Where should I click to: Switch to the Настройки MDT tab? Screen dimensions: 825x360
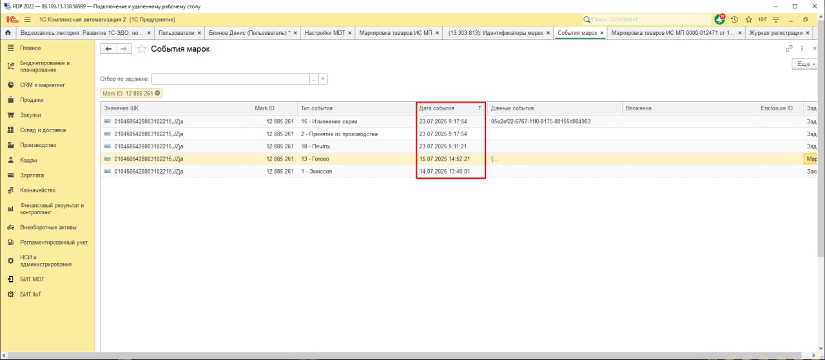(x=325, y=33)
